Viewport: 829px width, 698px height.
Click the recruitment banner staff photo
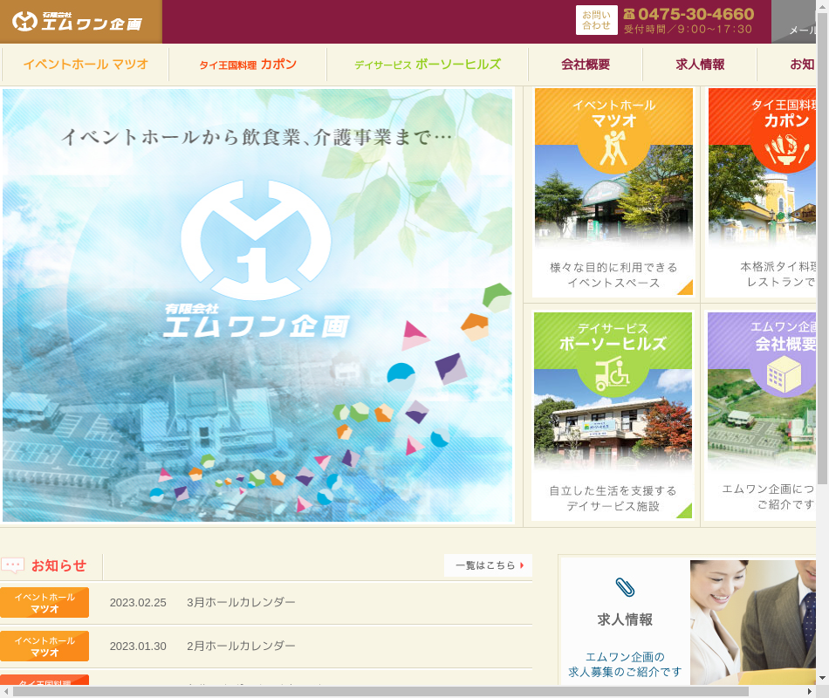pos(753,622)
